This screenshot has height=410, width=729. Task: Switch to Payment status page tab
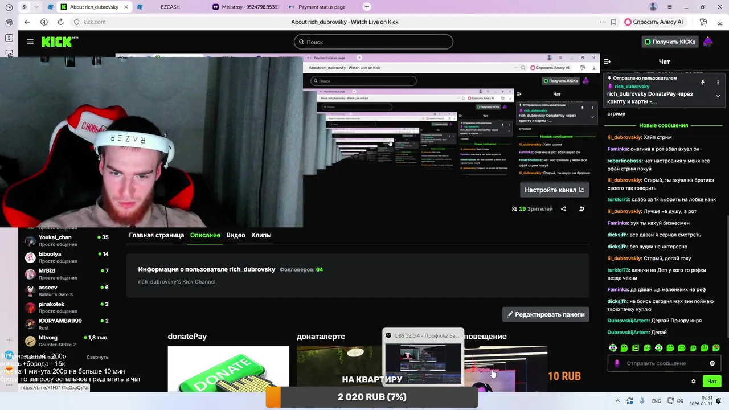[x=321, y=7]
